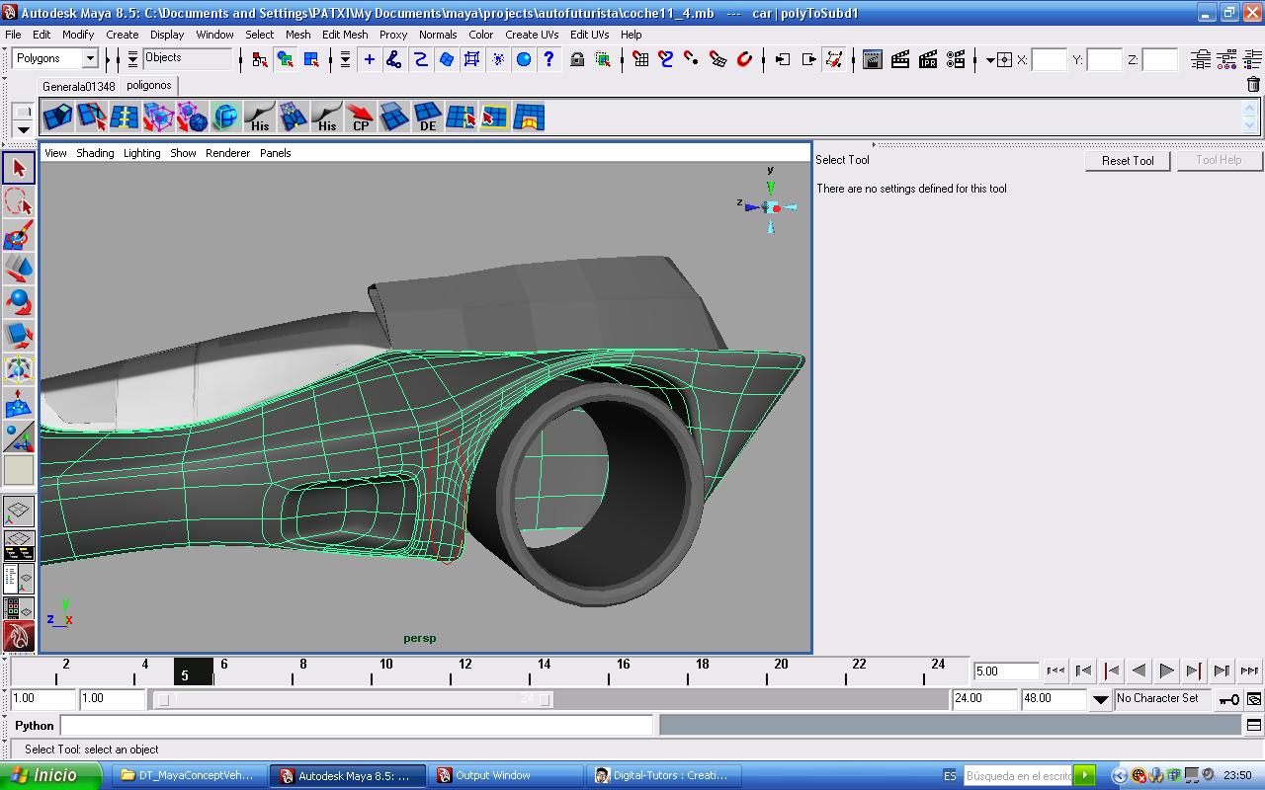Click the CP red arrow shelf button
Screen dimensions: 1265x790
(361, 118)
